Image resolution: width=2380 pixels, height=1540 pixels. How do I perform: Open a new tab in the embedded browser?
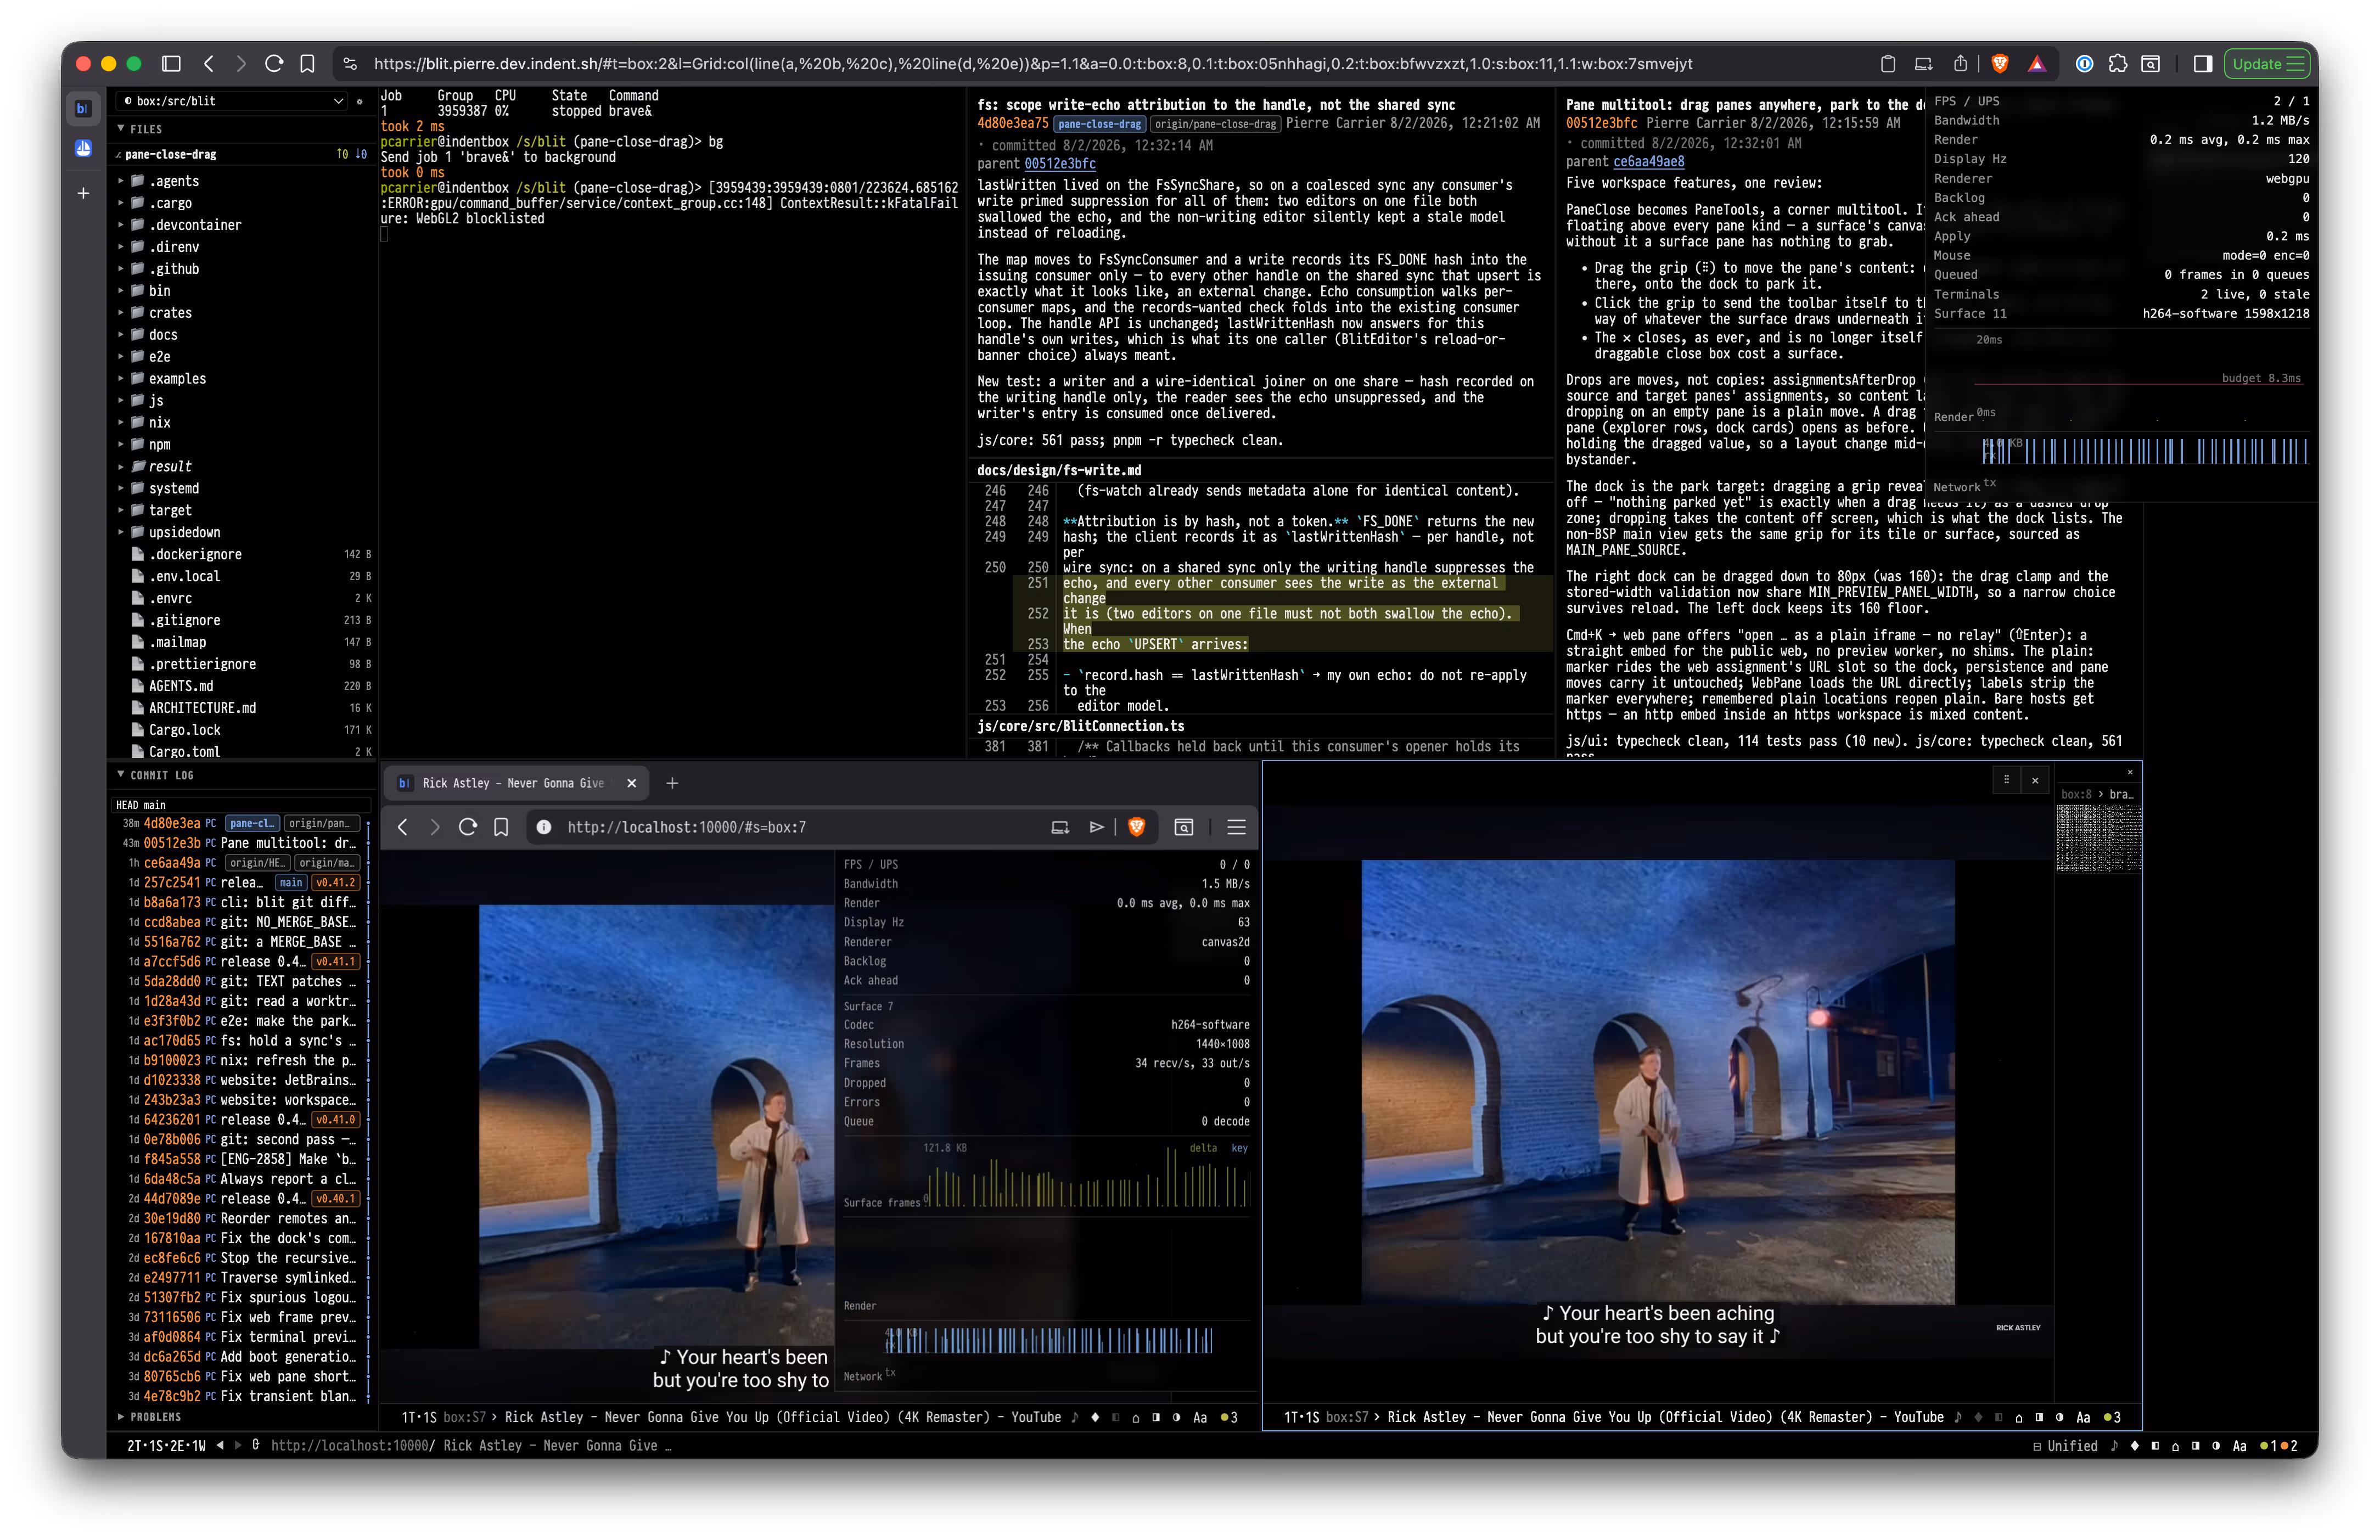pyautogui.click(x=672, y=783)
